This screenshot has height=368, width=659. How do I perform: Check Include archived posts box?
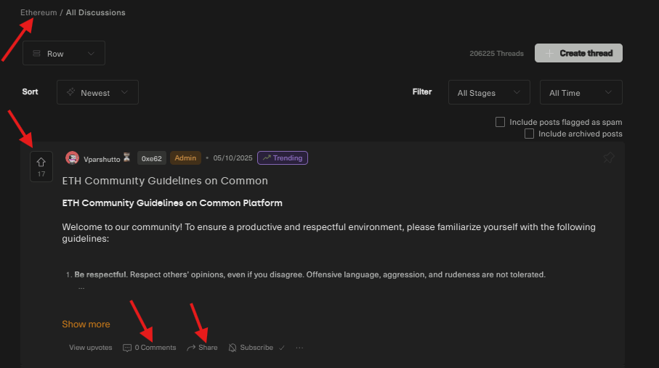[529, 134]
